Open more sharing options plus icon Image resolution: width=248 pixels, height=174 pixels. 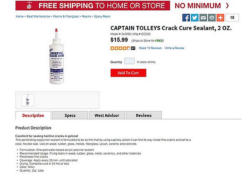click(x=220, y=17)
